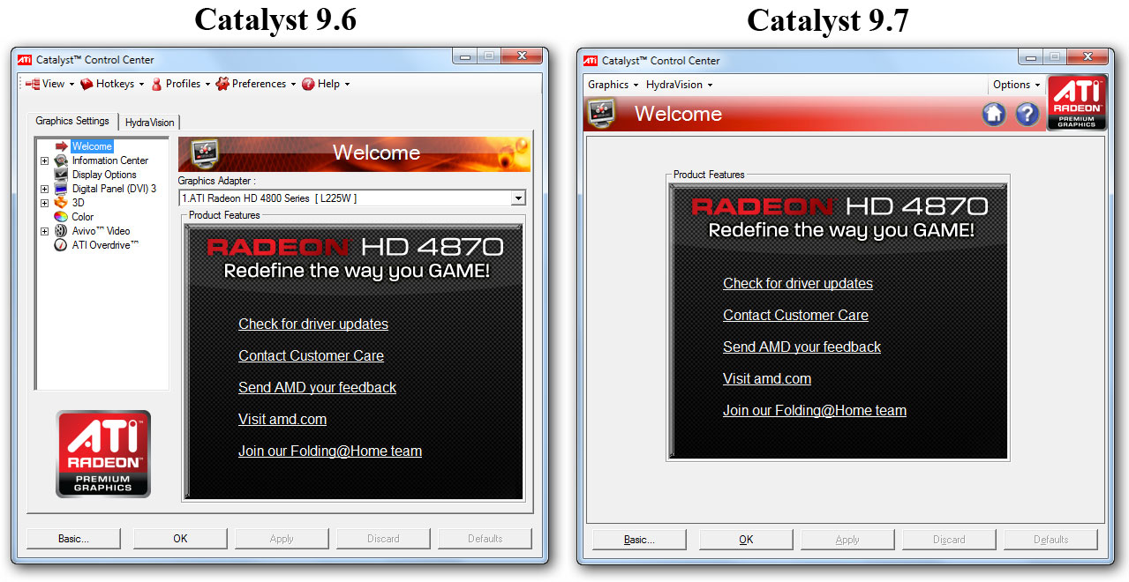Contact Customer Care link in Catalyst 9.7
Screen dimensions: 1129x582
coord(795,315)
